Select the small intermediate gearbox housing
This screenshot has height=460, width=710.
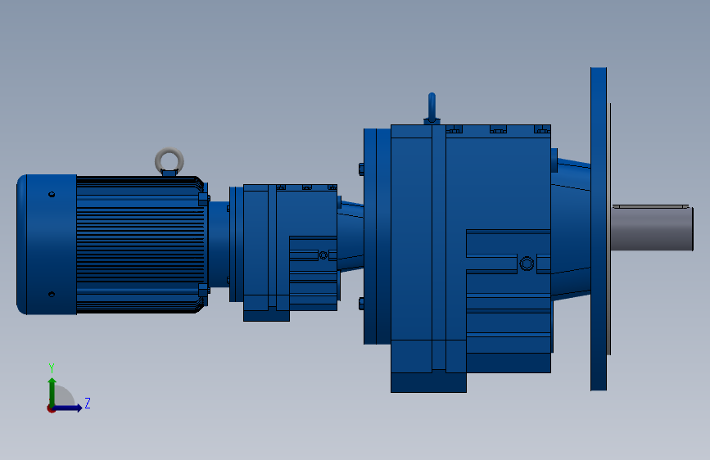(x=290, y=246)
